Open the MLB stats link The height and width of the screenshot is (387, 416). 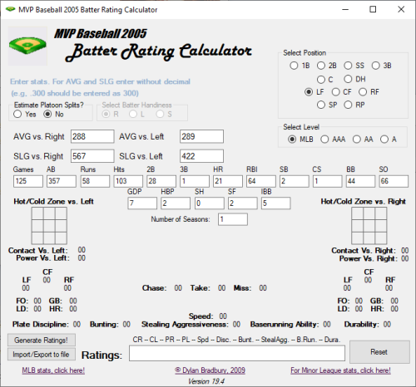pyautogui.click(x=53, y=370)
